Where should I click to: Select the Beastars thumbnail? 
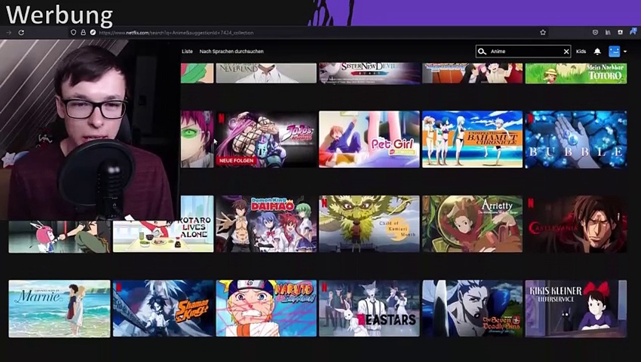pyautogui.click(x=369, y=308)
